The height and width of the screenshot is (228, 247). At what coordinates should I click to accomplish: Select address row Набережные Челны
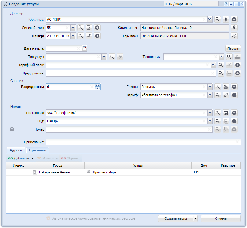tap(123, 172)
